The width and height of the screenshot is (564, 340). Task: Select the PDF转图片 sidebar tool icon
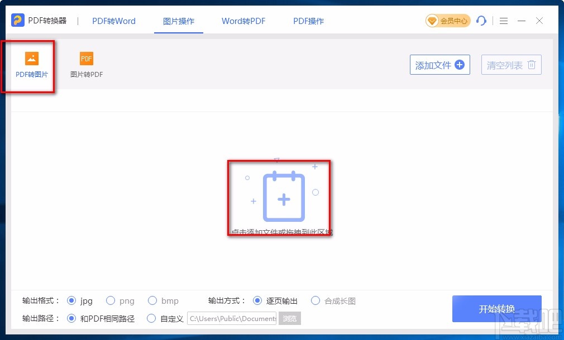(x=31, y=59)
